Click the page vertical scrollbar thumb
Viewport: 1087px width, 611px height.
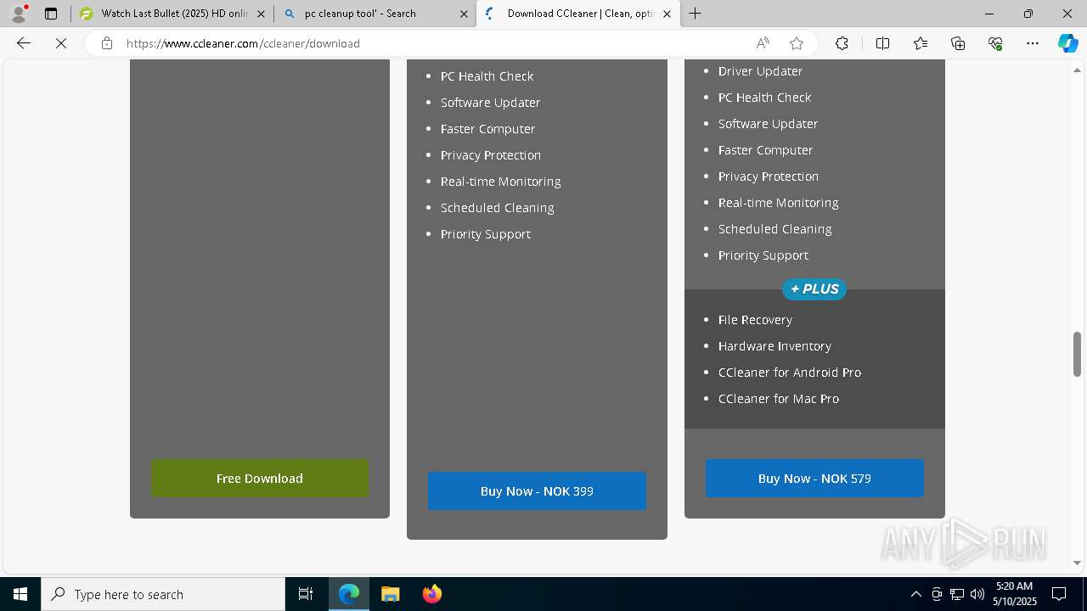1077,354
